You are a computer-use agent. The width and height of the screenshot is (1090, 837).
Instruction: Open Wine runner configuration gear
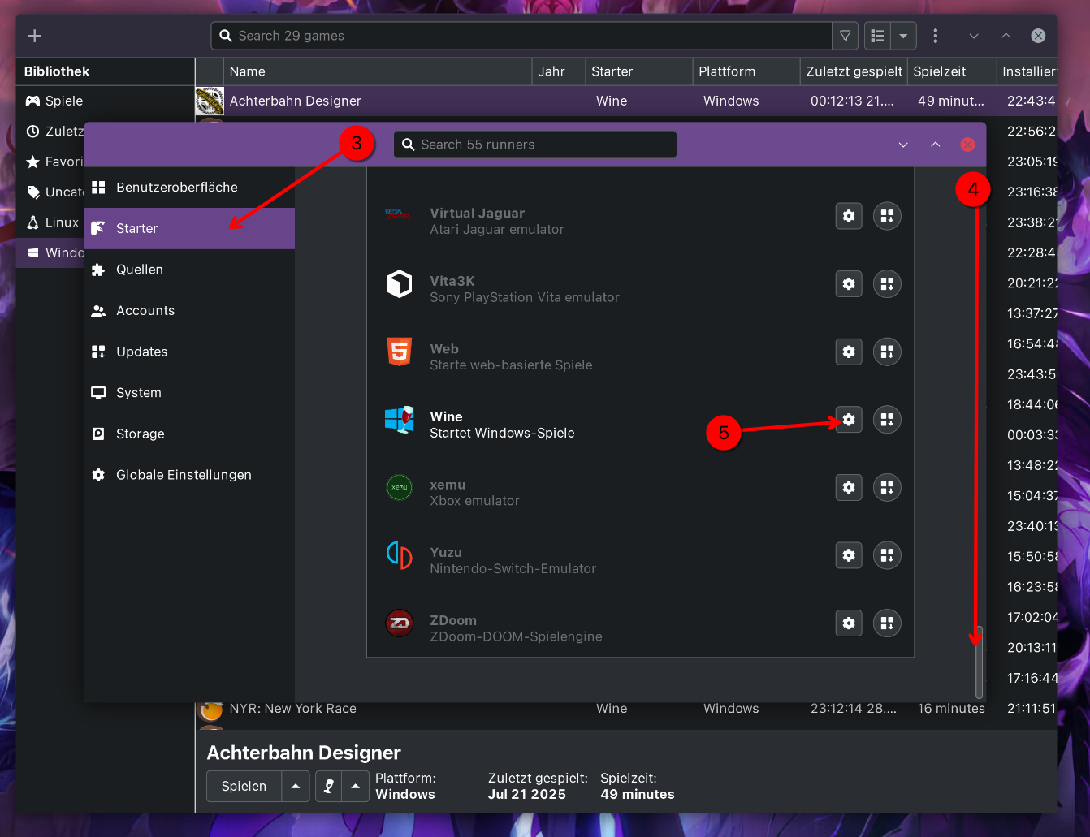849,420
